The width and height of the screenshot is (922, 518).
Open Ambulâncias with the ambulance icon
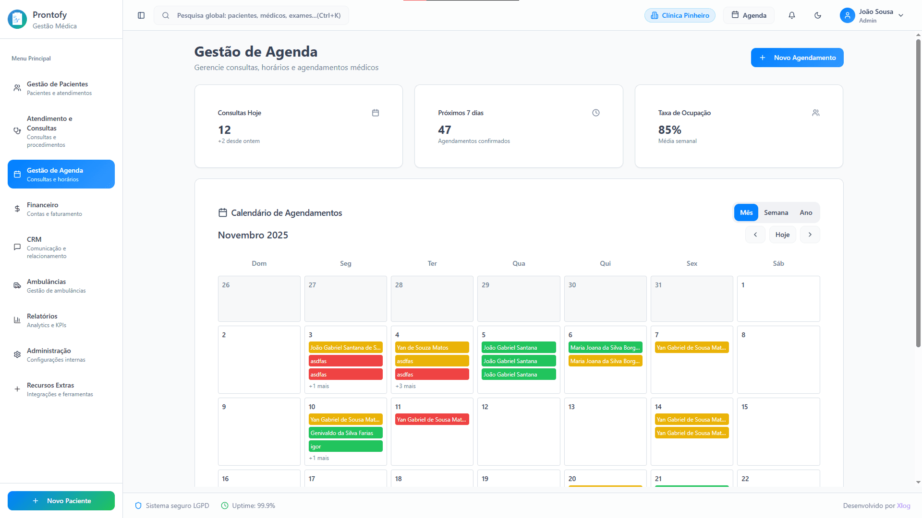[17, 285]
